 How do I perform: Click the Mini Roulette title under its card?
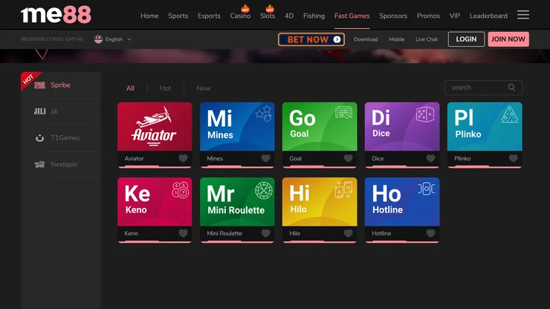pos(224,233)
